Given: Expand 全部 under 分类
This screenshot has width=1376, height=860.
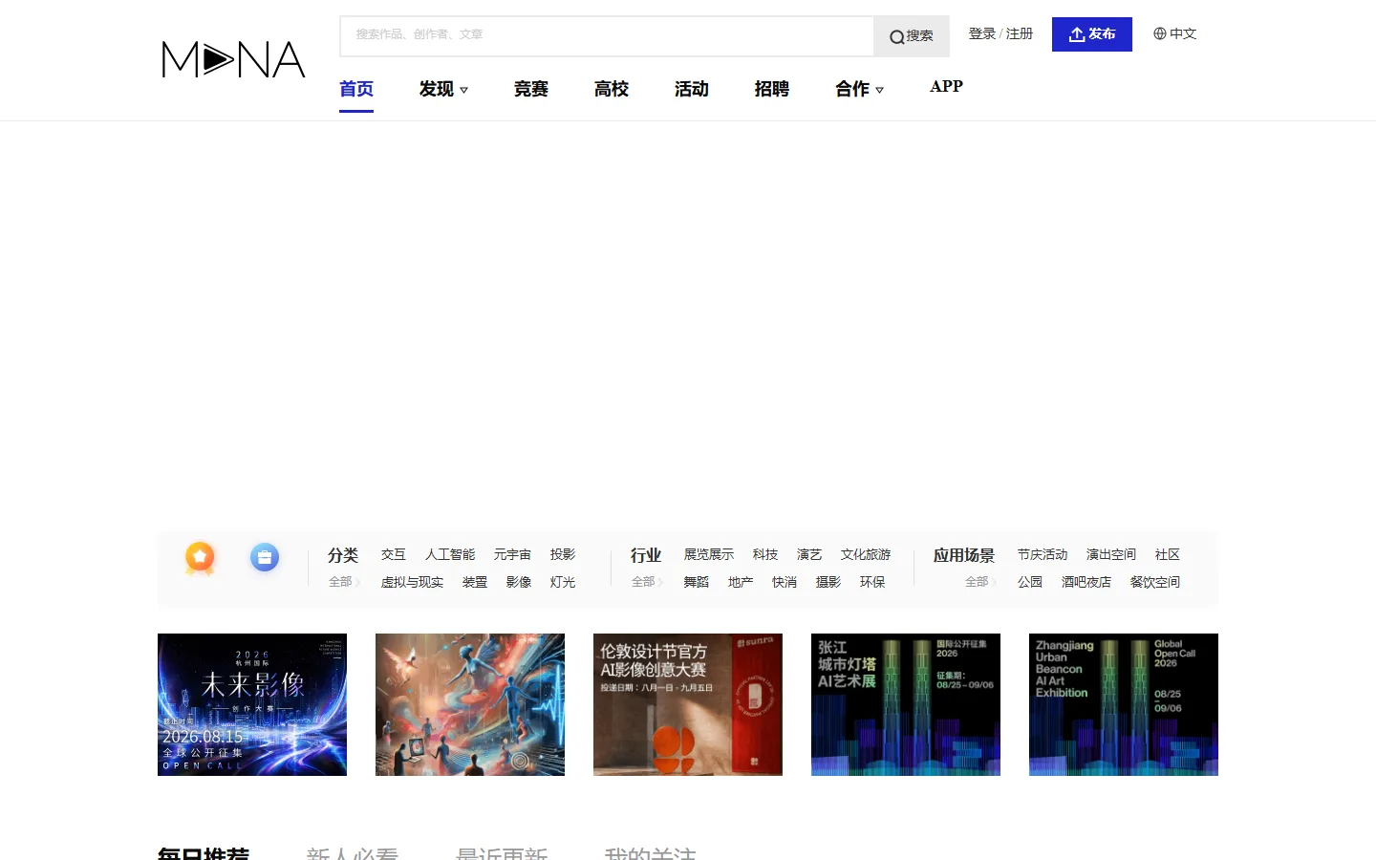Looking at the screenshot, I should tap(344, 582).
